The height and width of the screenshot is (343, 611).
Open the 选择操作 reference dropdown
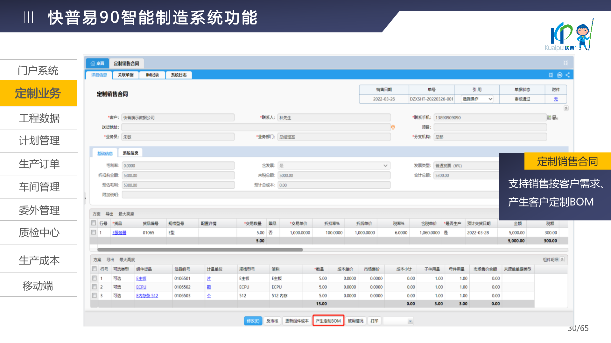[477, 99]
